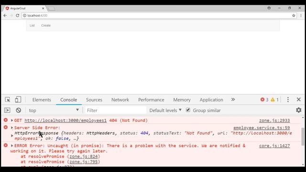Viewport: 306px width, 172px height.
Task: Open a new browser tab
Action: [51, 9]
